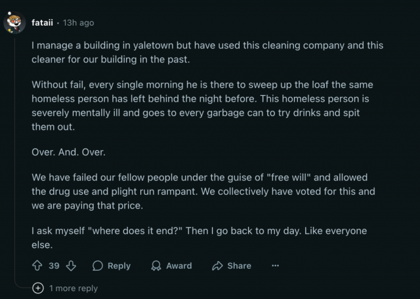Downvote the comment with the down arrow
The height and width of the screenshot is (299, 420).
(71, 266)
